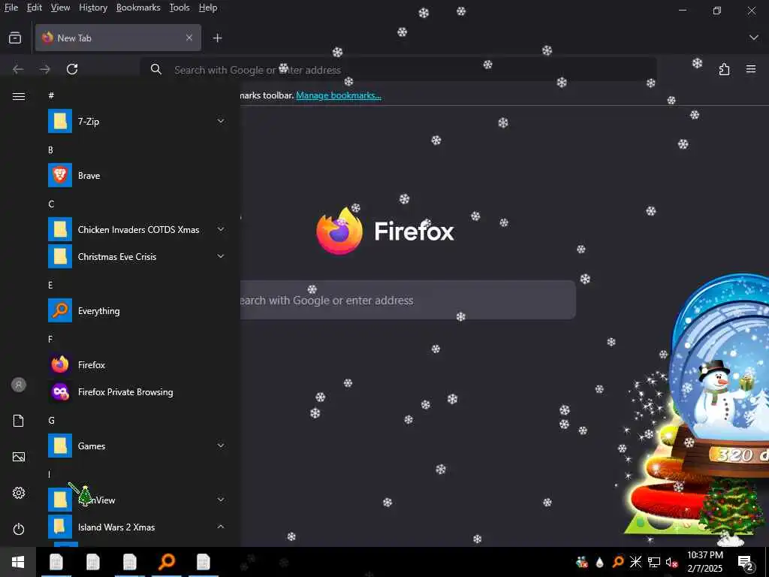
Task: Jump to letter F section header
Action: [x=50, y=339]
